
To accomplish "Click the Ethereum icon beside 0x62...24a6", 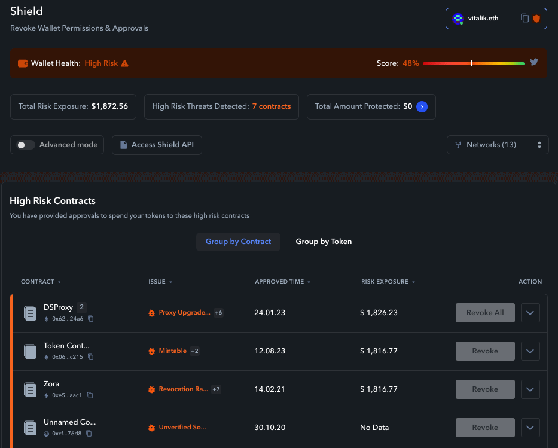I will coord(46,319).
